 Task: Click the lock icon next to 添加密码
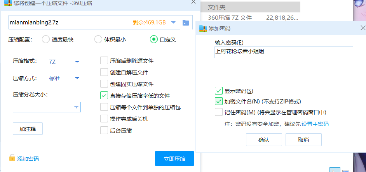point(12,158)
